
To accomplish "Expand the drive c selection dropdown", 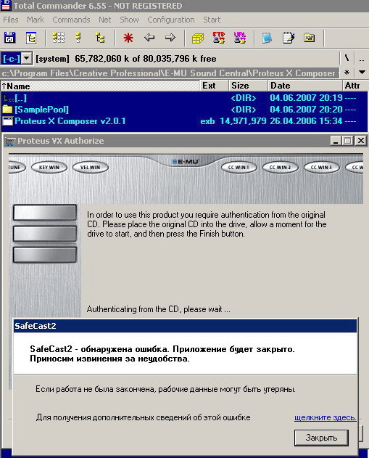I will pos(27,58).
